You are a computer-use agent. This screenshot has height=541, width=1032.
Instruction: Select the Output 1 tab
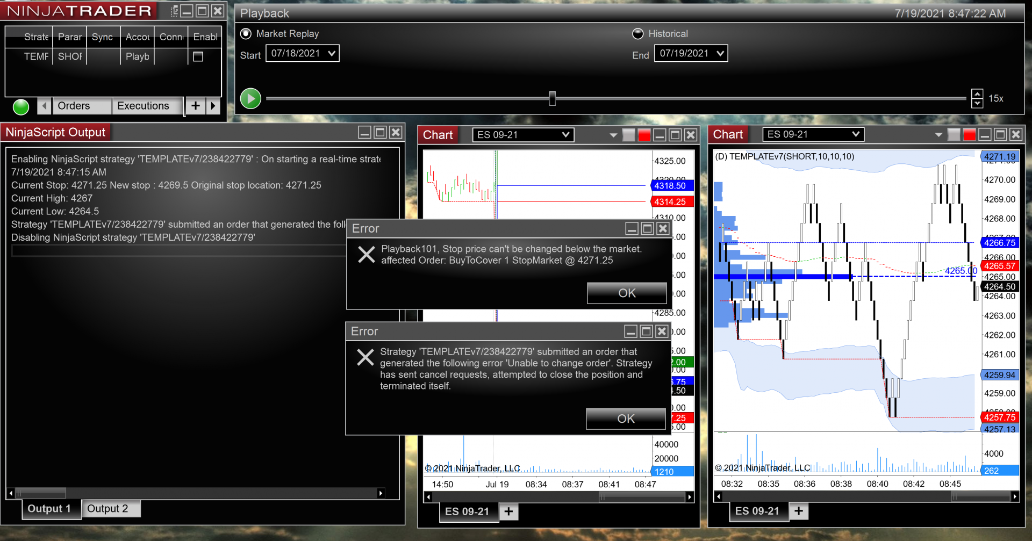tap(51, 509)
